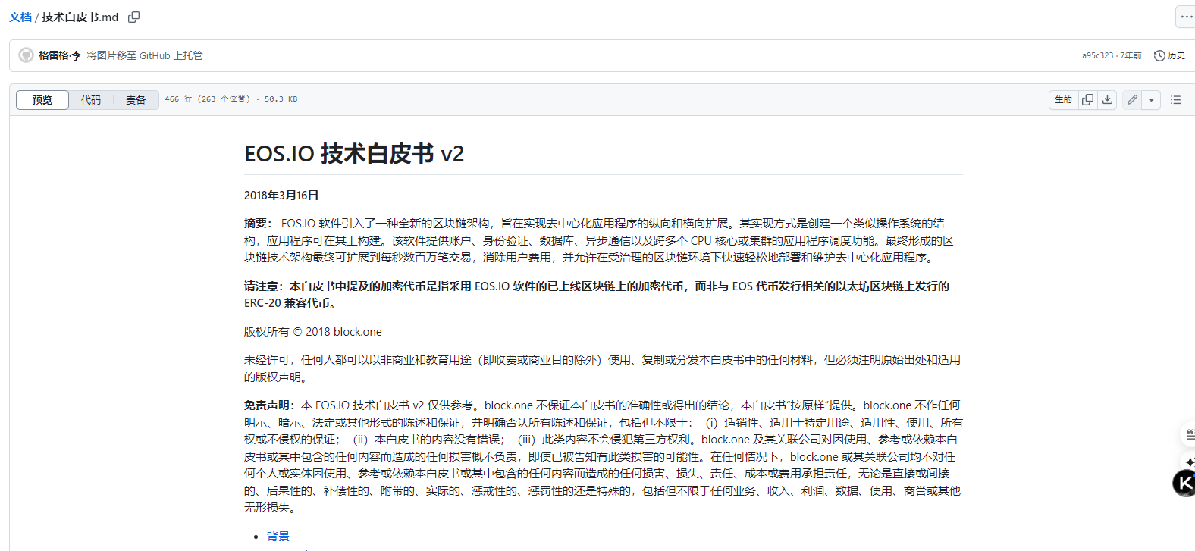The image size is (1195, 551).
Task: Jump to the 背景 section link
Action: coord(278,537)
